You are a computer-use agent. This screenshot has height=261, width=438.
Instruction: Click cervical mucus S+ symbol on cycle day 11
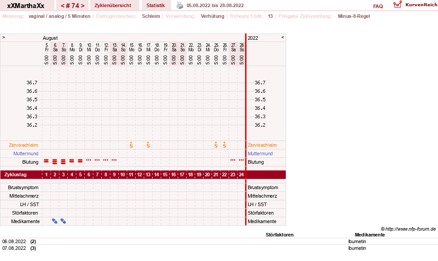(x=131, y=145)
